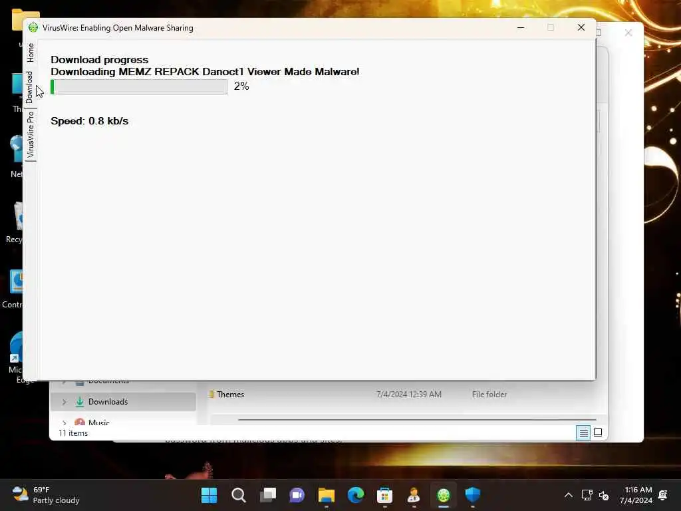
Task: Click the Download progress heading
Action: coord(100,59)
